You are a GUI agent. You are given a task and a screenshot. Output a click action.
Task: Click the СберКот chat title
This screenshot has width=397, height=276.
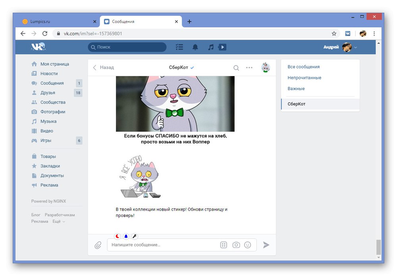tap(179, 67)
